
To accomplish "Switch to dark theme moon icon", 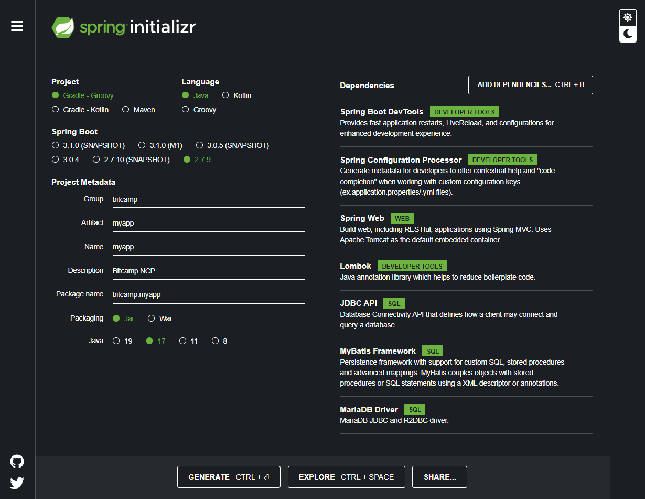I will [628, 34].
